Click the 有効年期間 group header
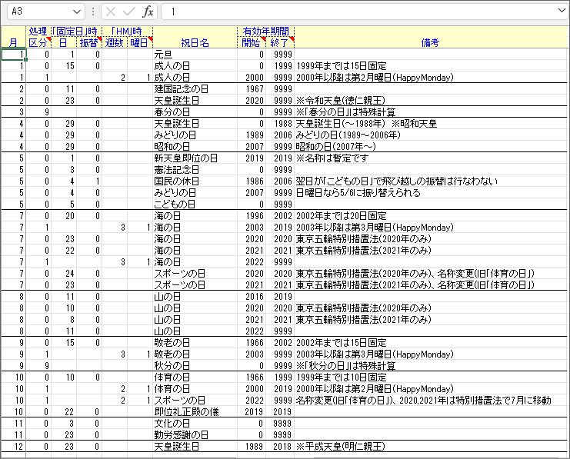 click(265, 32)
